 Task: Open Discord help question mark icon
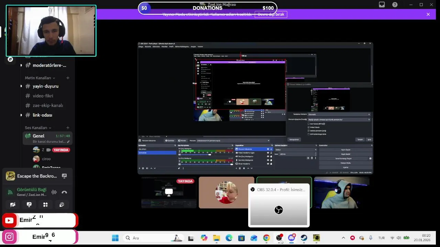tap(395, 5)
